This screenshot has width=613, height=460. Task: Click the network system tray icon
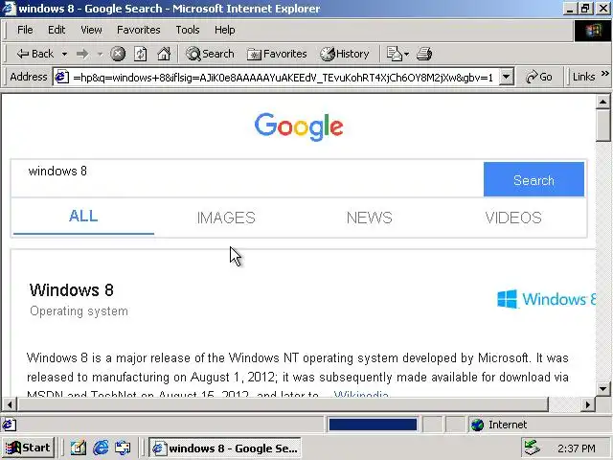point(532,448)
